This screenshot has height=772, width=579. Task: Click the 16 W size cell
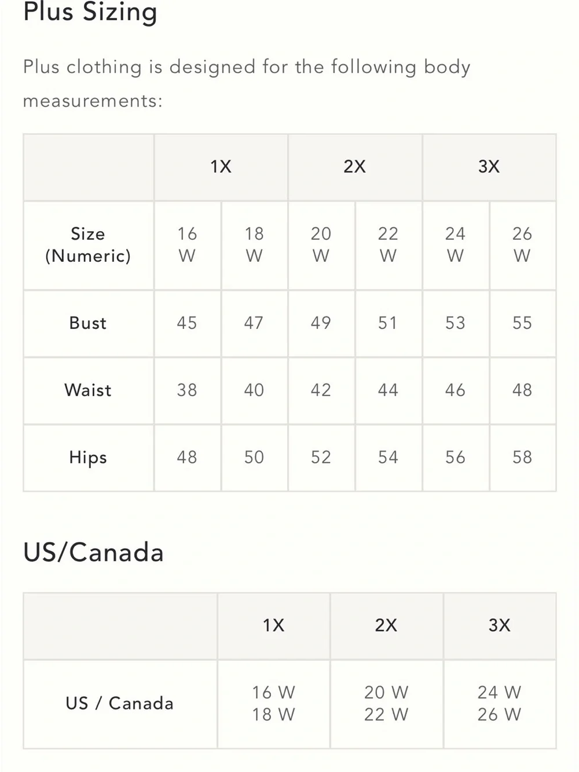[x=187, y=245]
